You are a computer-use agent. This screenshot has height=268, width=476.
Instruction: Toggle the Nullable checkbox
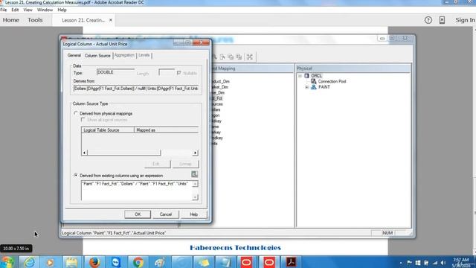pyautogui.click(x=178, y=73)
